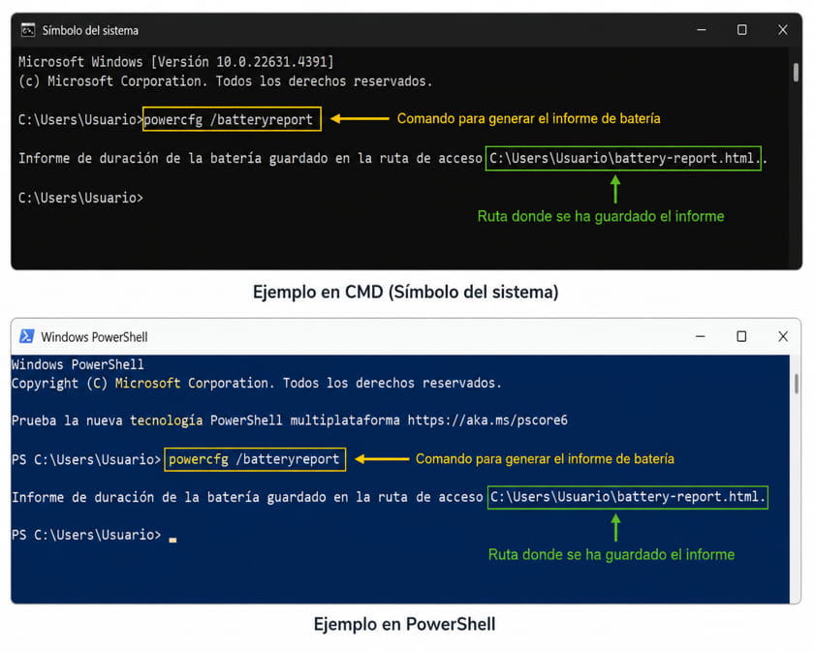The height and width of the screenshot is (652, 815).
Task: Close the Símbolo del sistema window
Action: (x=783, y=30)
